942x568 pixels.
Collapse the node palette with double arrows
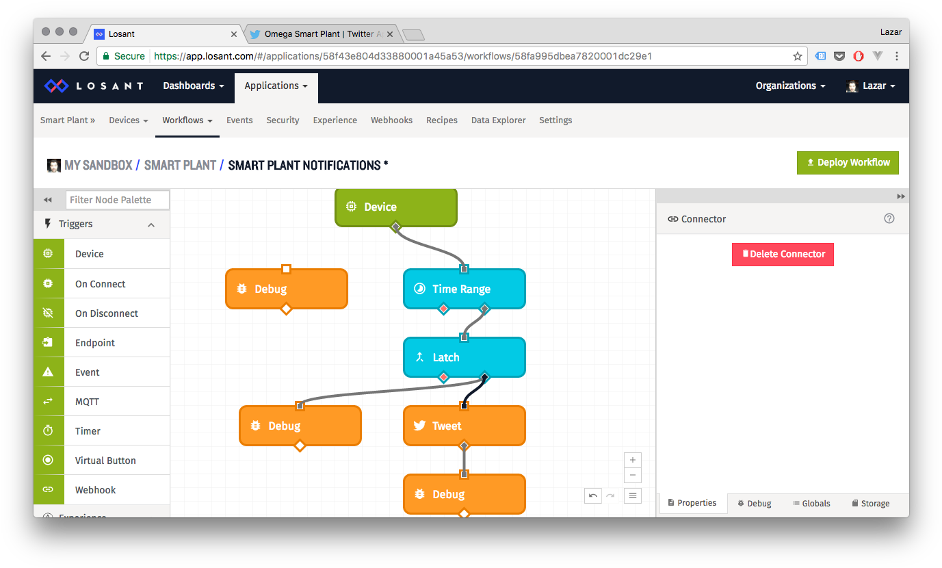[48, 200]
